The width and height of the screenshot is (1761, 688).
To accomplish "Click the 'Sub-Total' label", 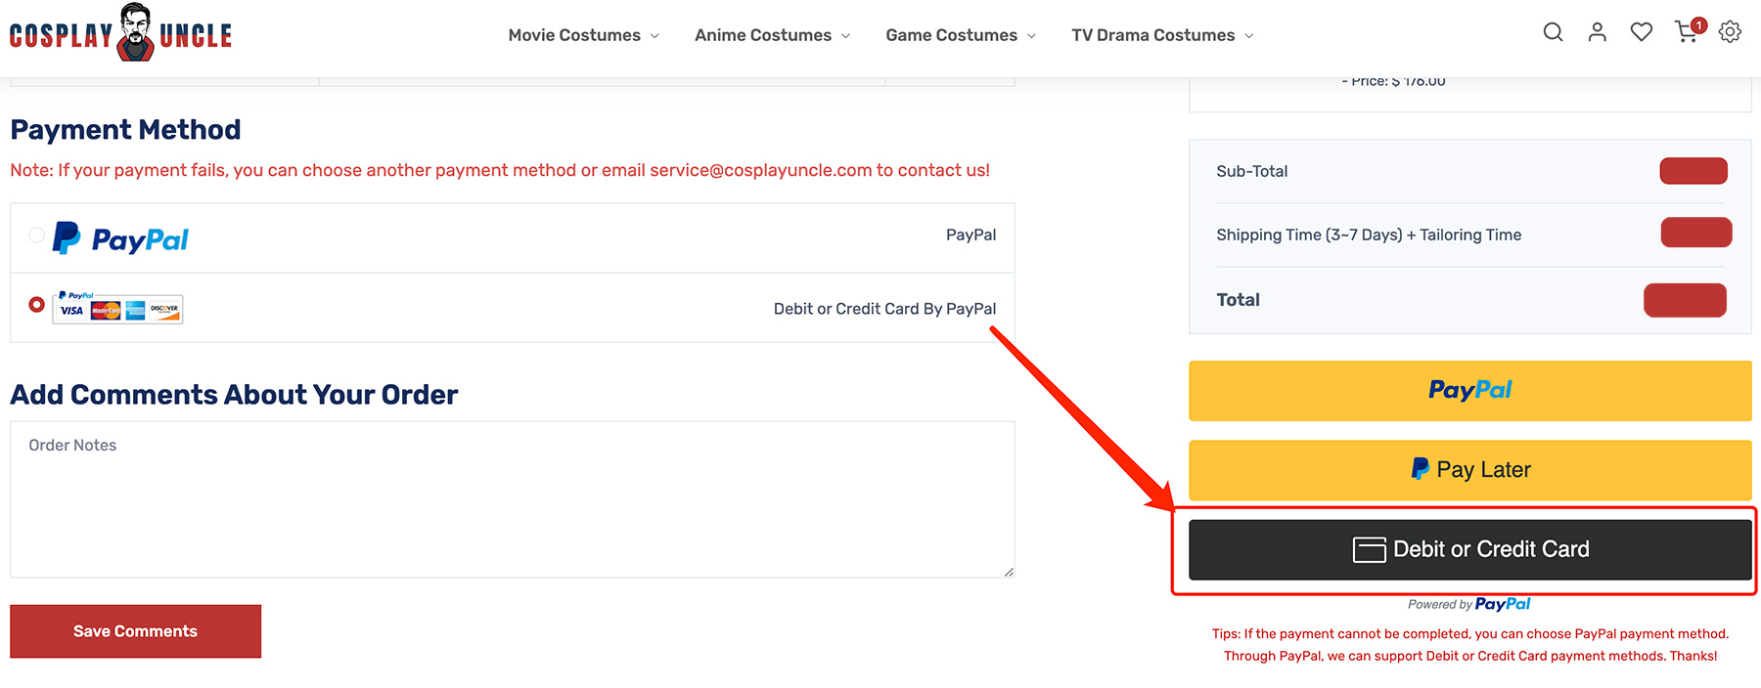I will (1251, 171).
